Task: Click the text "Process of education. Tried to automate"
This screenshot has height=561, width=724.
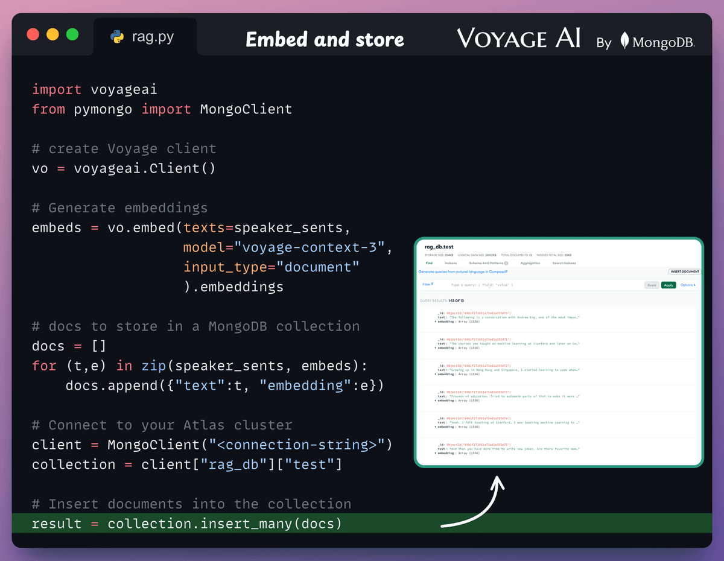Action: pyautogui.click(x=486, y=396)
